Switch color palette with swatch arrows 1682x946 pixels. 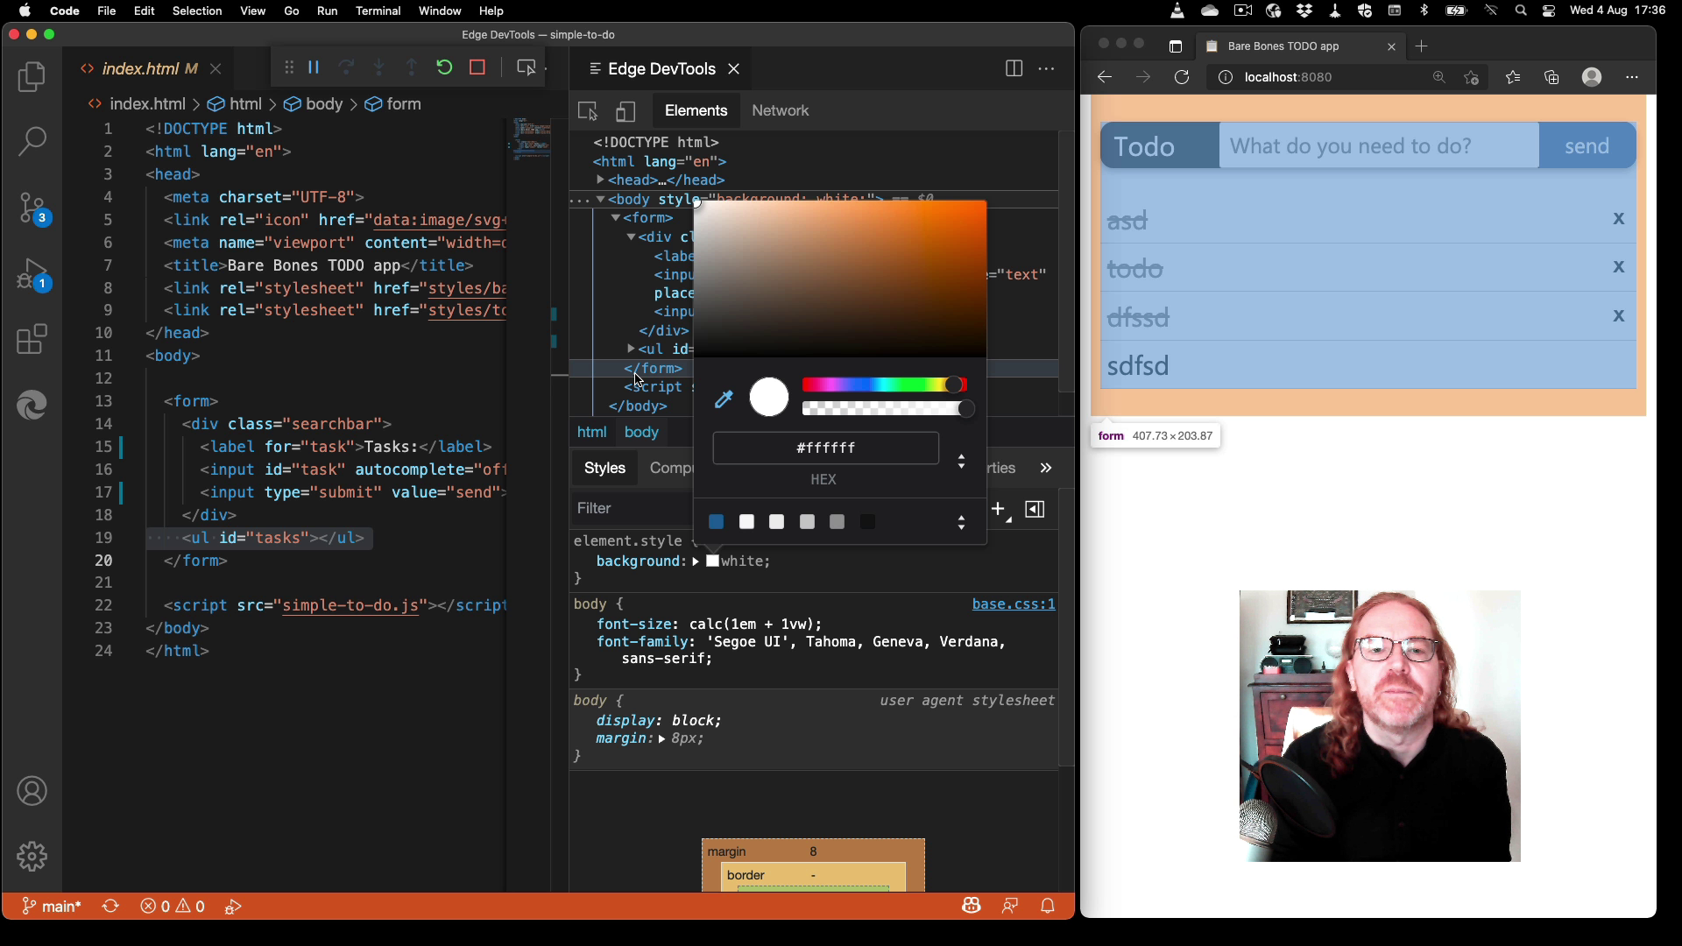tap(961, 523)
